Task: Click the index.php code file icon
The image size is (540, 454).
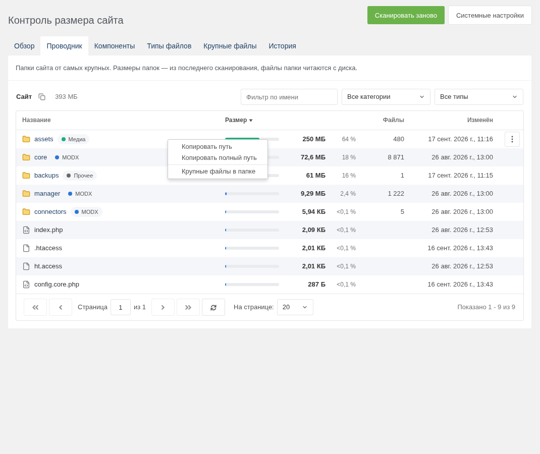Action: pos(26,230)
